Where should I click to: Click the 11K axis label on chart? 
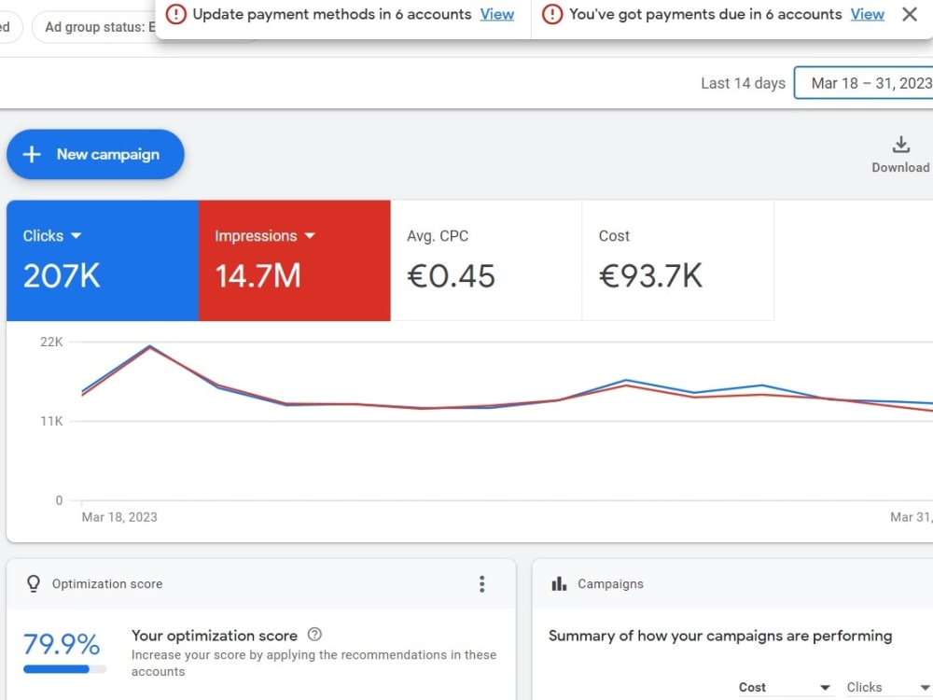click(51, 422)
